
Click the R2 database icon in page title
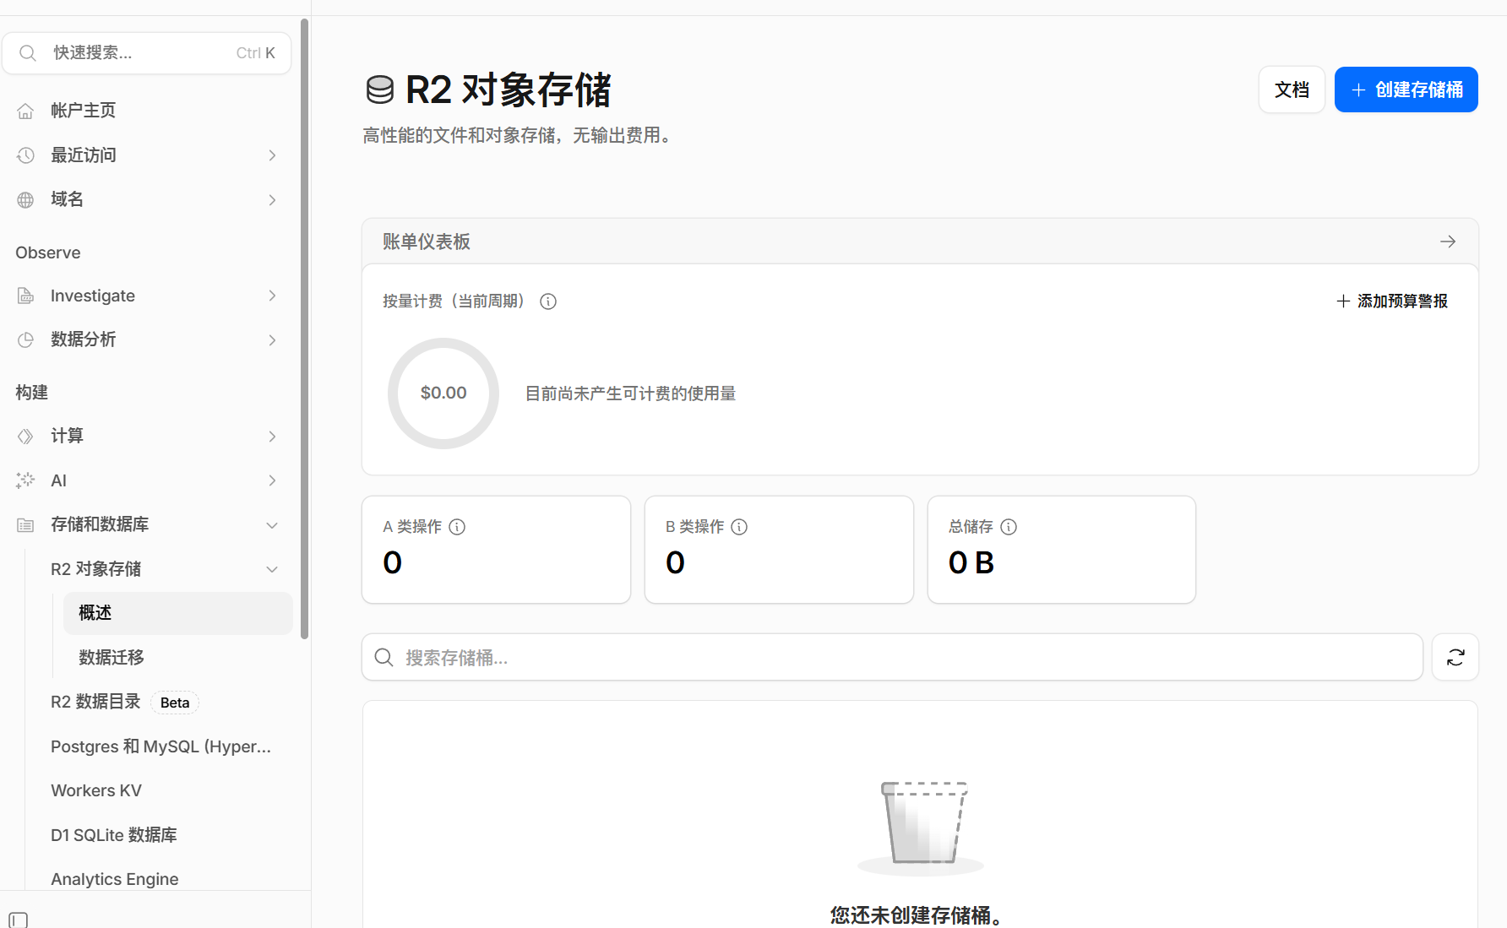tap(380, 90)
